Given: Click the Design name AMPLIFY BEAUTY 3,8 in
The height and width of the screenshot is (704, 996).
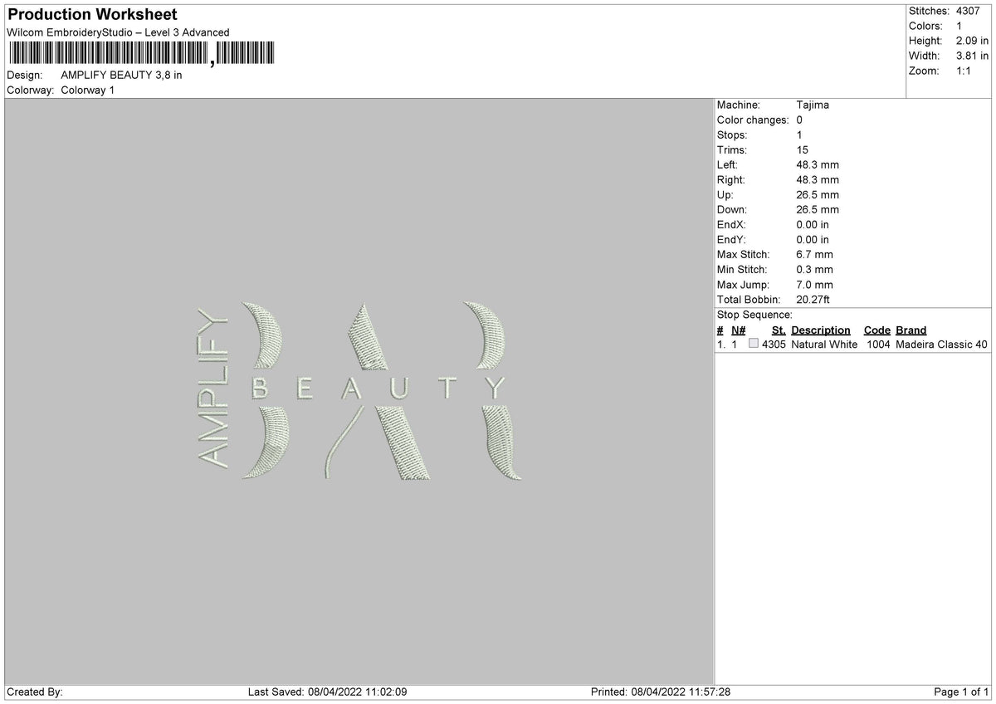Looking at the screenshot, I should tap(122, 75).
